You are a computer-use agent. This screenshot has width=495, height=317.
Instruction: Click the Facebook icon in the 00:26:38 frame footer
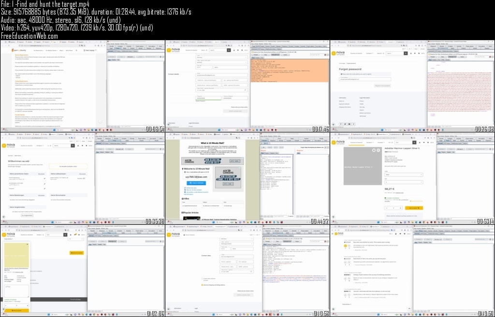pos(341,124)
